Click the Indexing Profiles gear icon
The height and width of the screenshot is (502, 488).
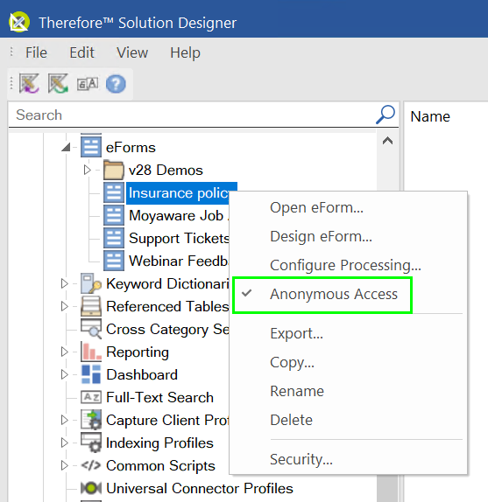(91, 443)
